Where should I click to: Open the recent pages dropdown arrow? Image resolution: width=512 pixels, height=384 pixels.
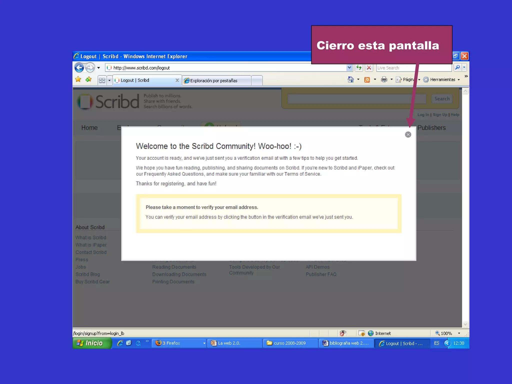tap(99, 68)
